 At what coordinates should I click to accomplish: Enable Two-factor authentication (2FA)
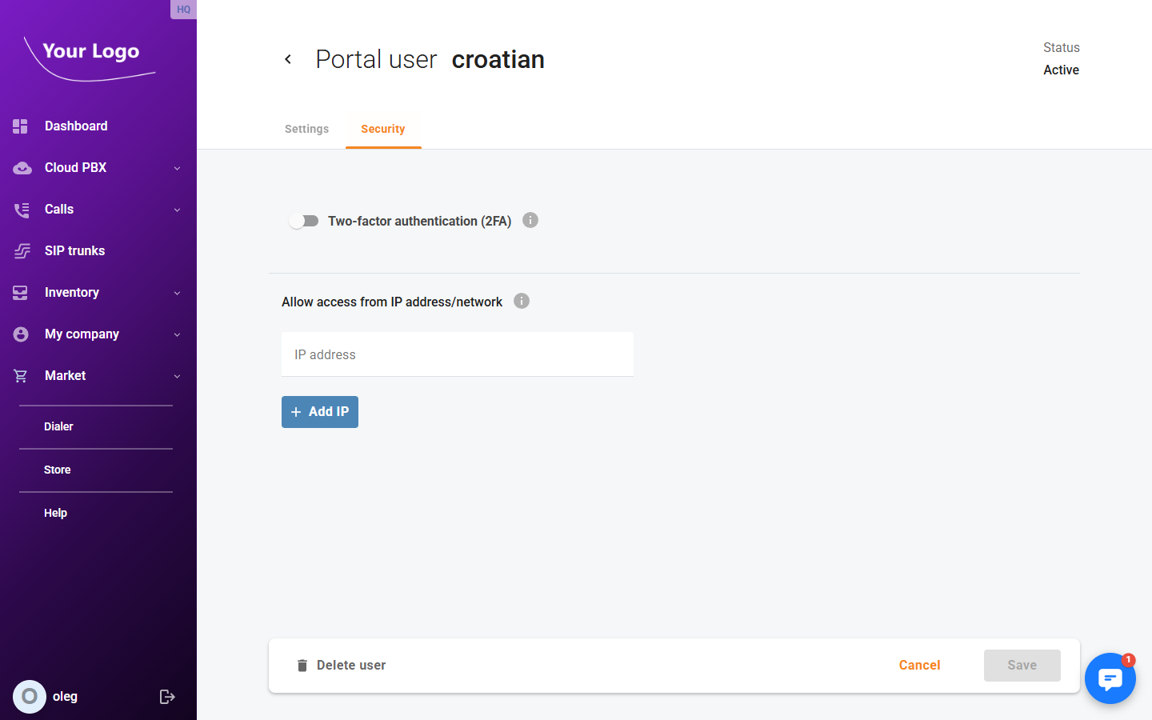304,220
